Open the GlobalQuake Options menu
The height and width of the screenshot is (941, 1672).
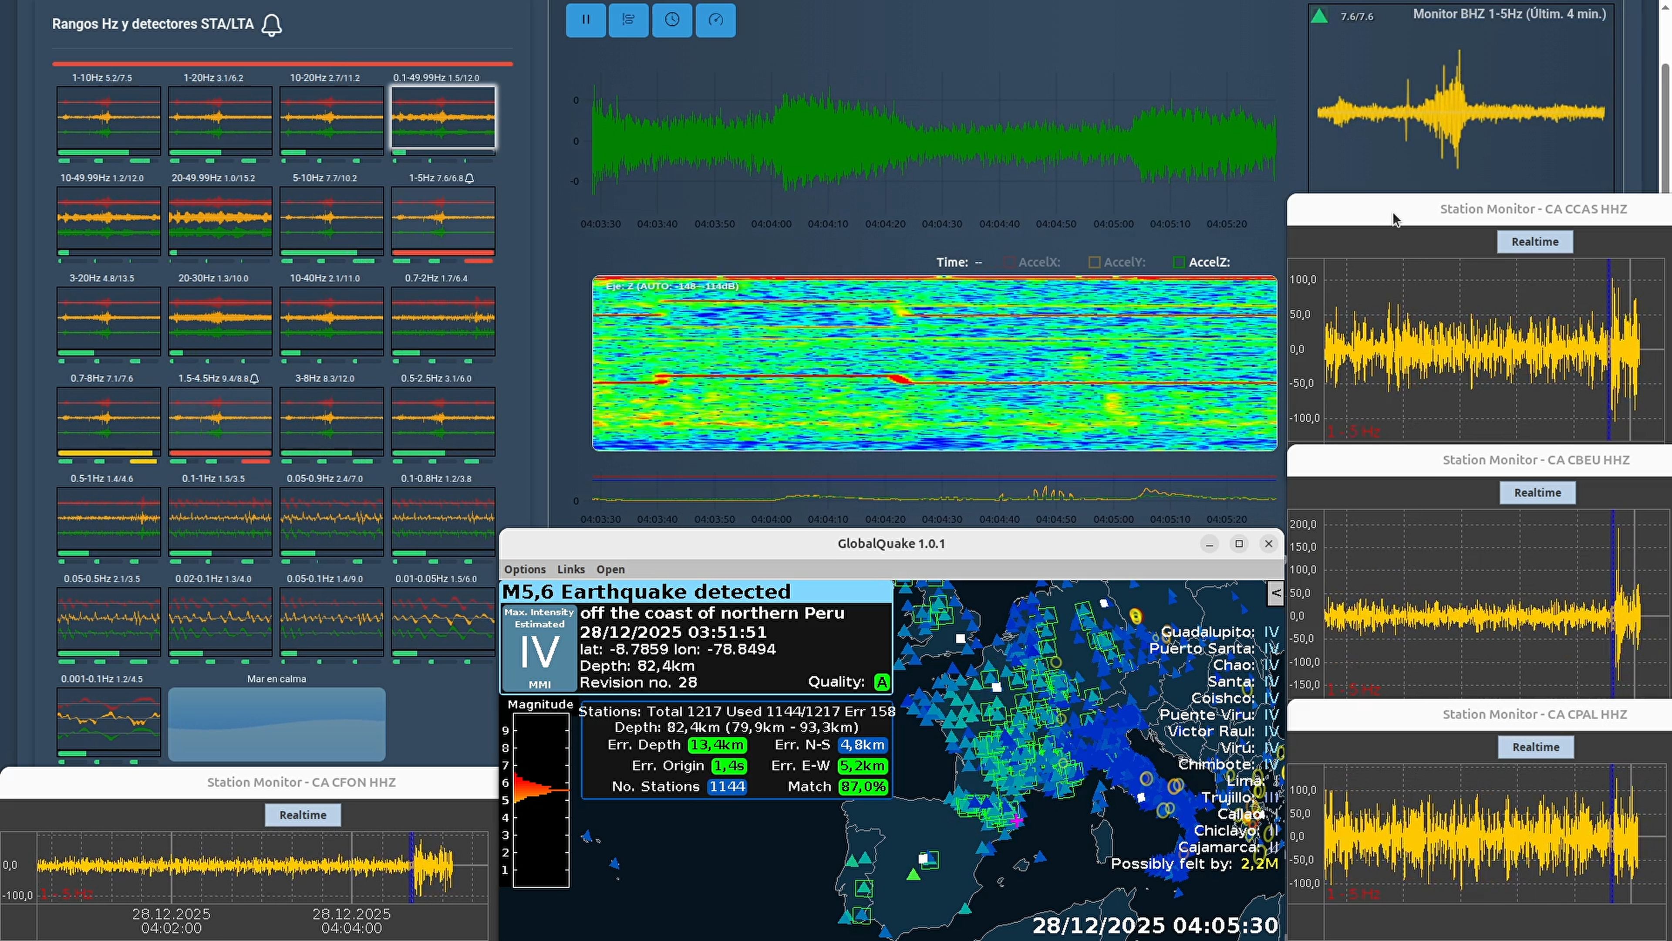524,569
